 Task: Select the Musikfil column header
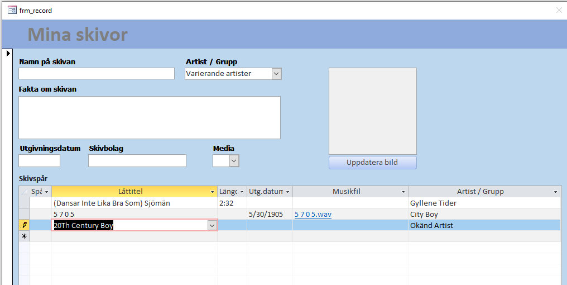(x=347, y=192)
